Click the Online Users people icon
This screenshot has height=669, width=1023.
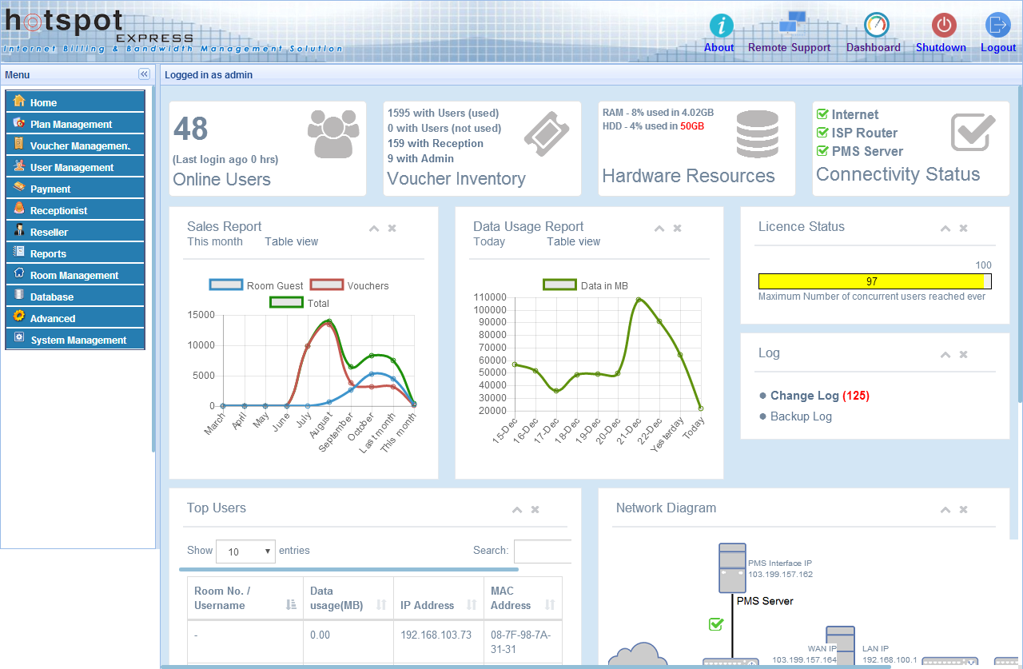332,133
